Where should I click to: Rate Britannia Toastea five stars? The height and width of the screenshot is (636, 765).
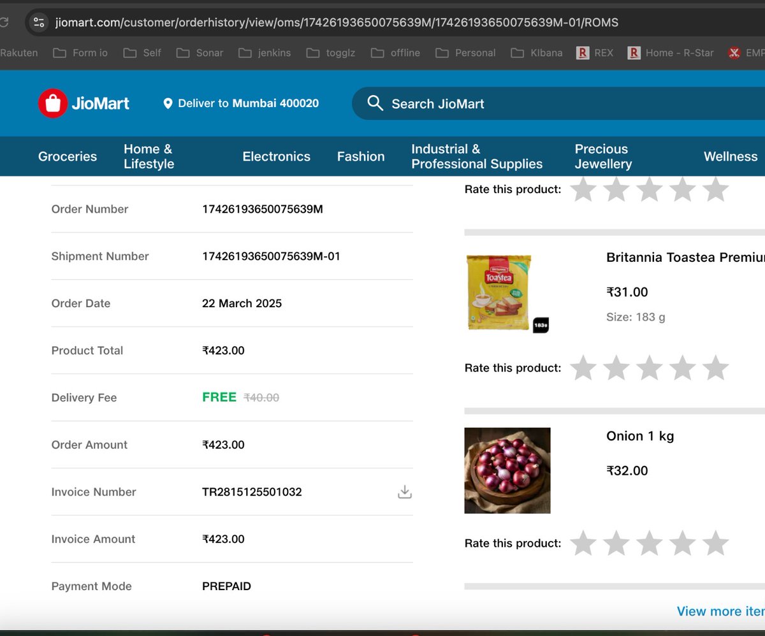tap(715, 368)
